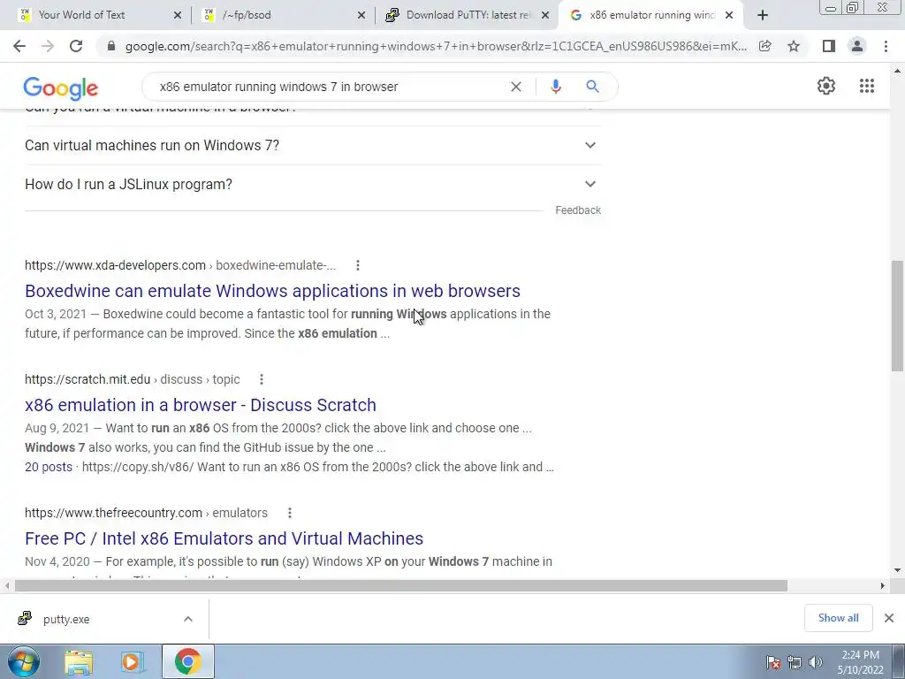Select the x86 emulator search tab

point(652,15)
